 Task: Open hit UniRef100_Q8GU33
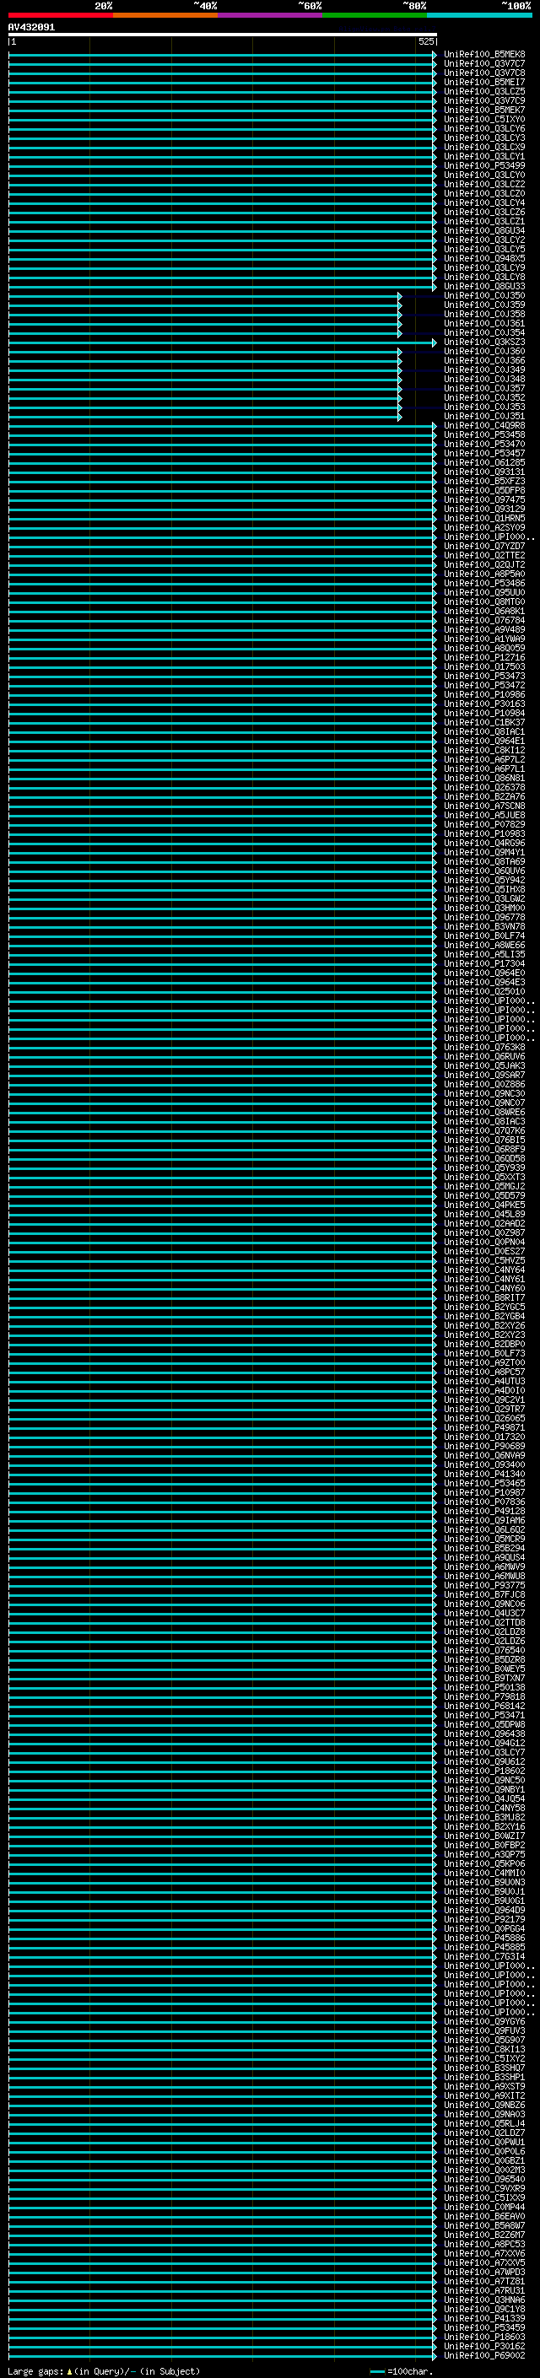click(483, 286)
